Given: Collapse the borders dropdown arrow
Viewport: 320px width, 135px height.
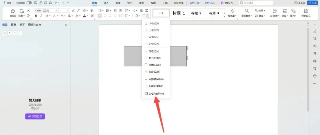Looking at the screenshot, I should (x=147, y=16).
